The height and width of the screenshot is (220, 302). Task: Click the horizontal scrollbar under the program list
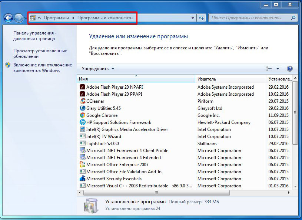[x=156, y=193]
